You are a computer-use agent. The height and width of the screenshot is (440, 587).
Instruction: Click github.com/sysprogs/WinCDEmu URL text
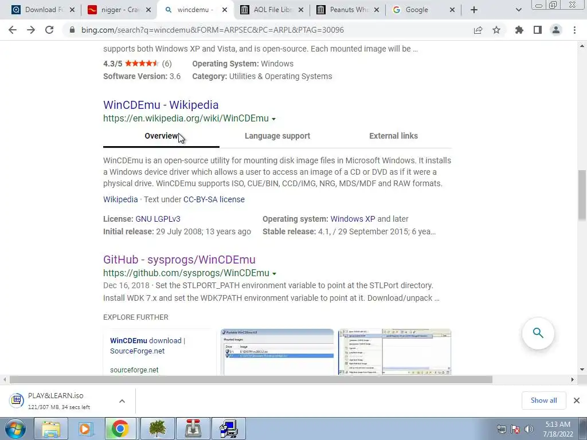pyautogui.click(x=186, y=273)
